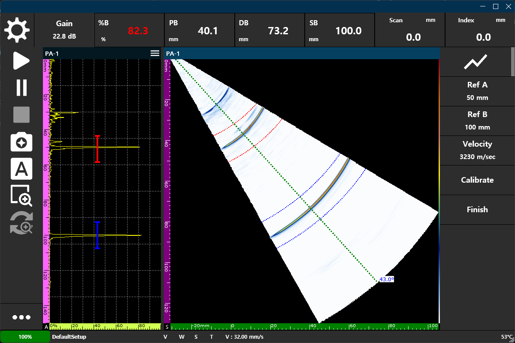The image size is (515, 343).
Task: Click the S status indicator in status bar
Action: coord(196,337)
